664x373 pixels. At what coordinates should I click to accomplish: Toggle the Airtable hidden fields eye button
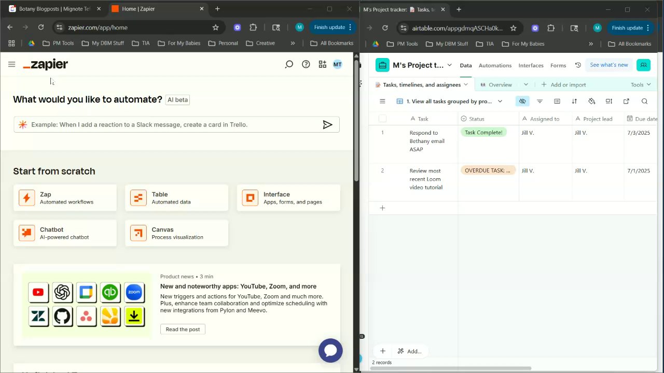pyautogui.click(x=522, y=102)
